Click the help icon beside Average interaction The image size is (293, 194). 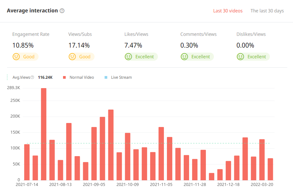point(62,11)
